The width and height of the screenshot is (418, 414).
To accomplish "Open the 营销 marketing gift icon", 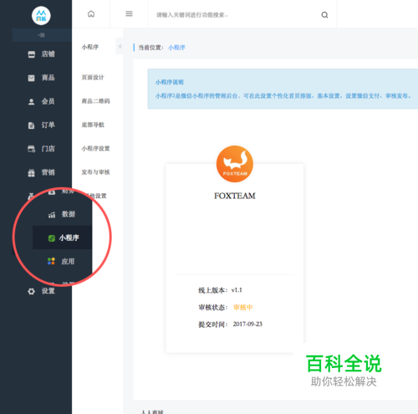I will pos(32,173).
